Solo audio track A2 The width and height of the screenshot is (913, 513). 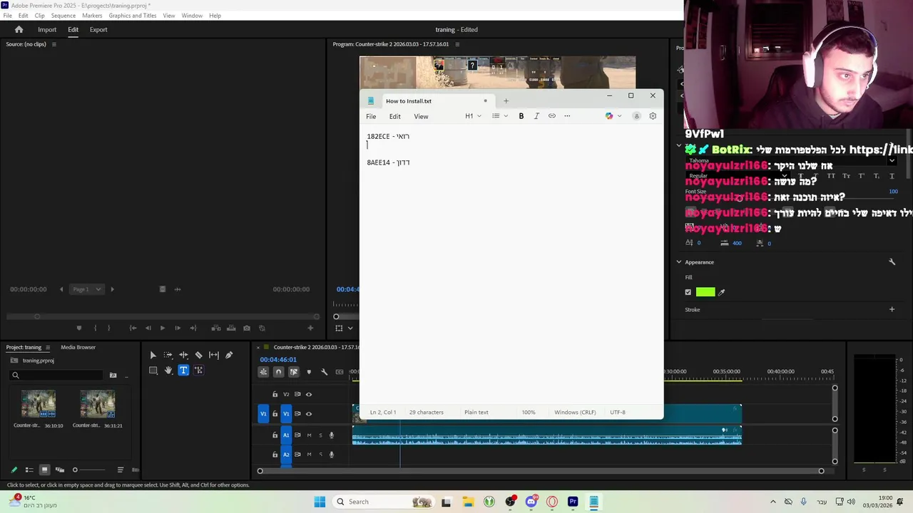coord(320,455)
